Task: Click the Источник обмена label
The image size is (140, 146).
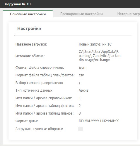Action: [30, 56]
